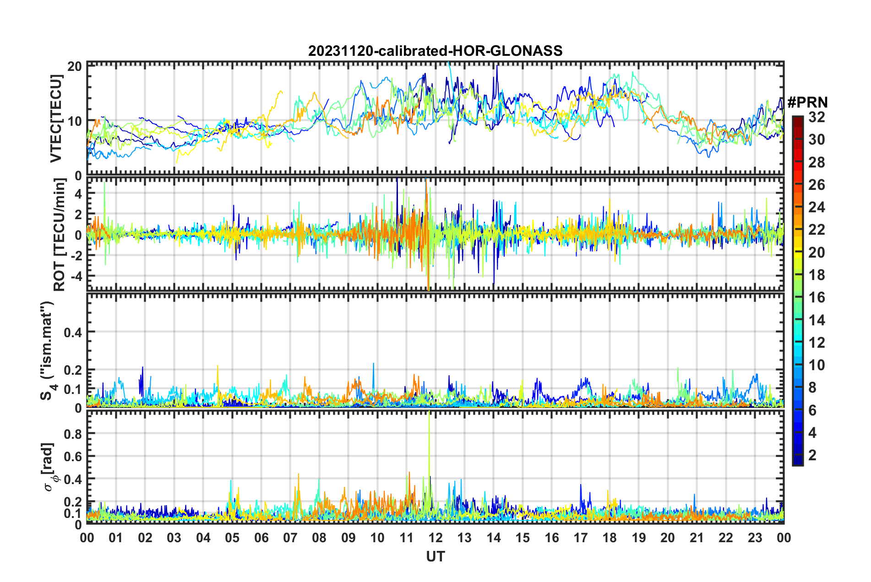Click colorbar tick label 26

pyautogui.click(x=817, y=185)
